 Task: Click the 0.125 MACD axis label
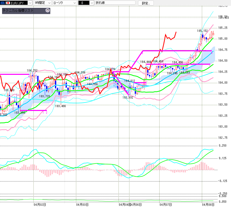223,158
